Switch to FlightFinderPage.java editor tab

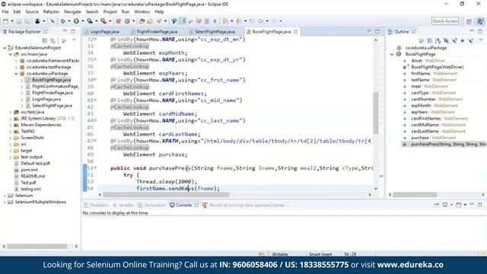tap(157, 32)
